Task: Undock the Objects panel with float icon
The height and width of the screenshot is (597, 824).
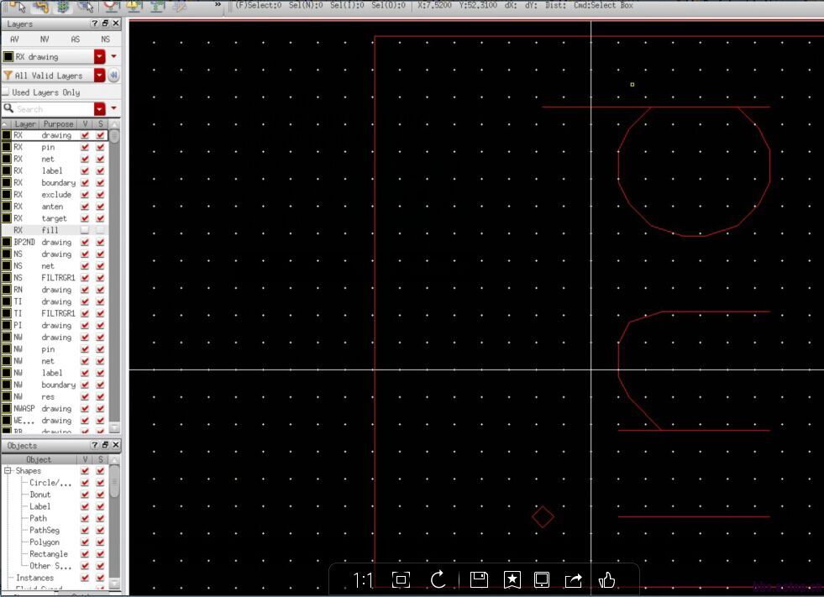Action: [x=105, y=445]
